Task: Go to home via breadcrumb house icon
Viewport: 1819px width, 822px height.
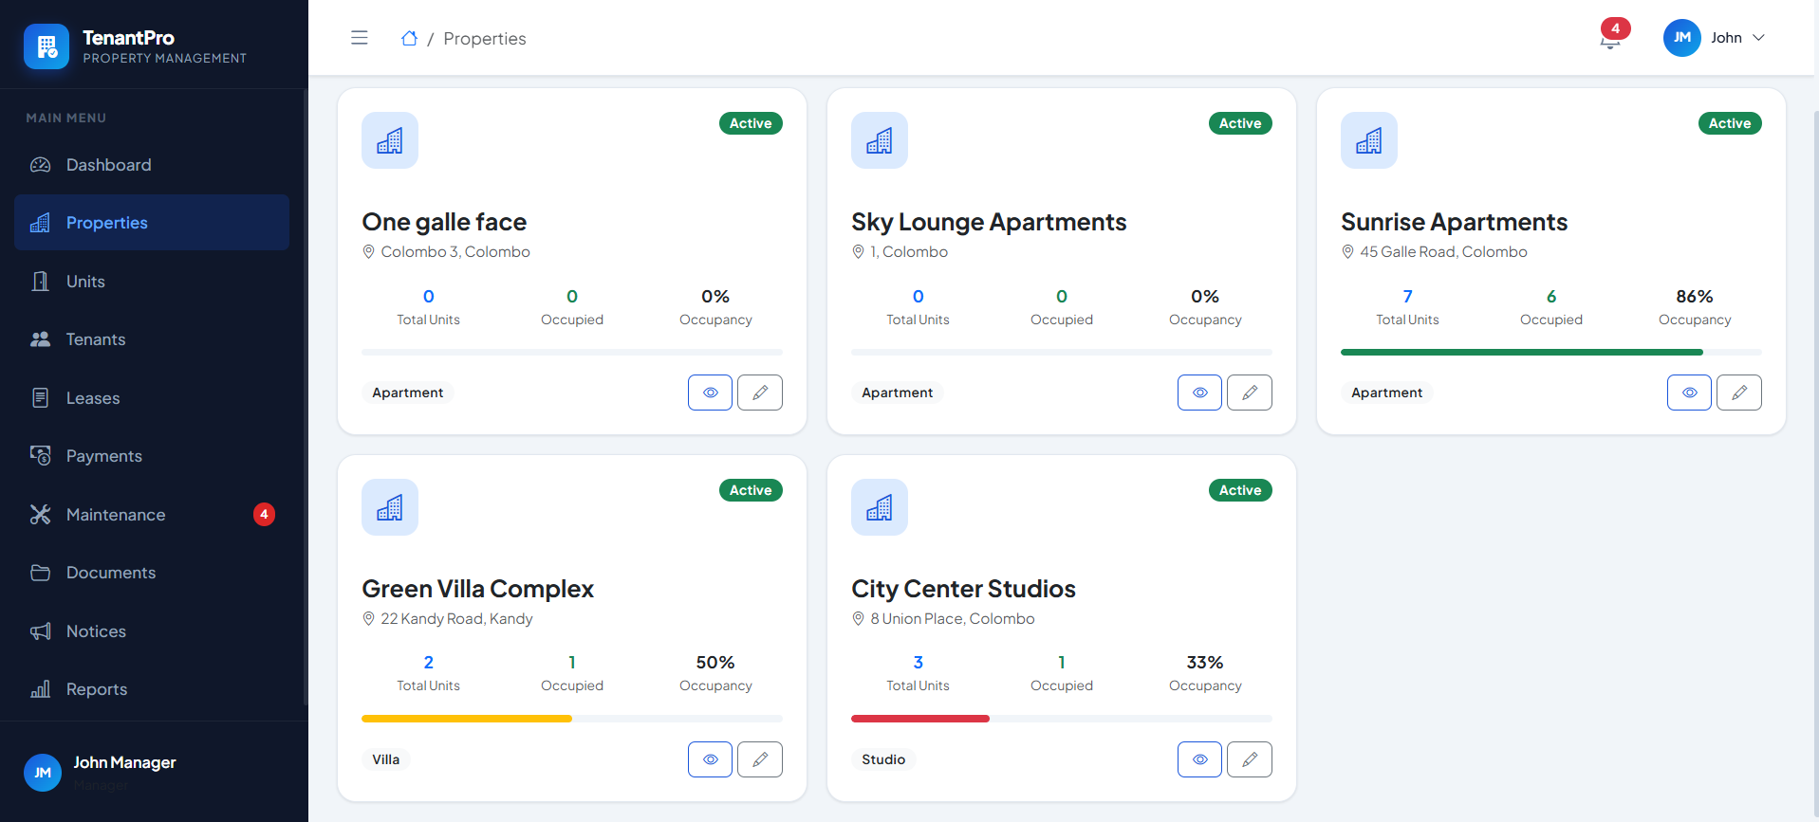Action: 409,38
